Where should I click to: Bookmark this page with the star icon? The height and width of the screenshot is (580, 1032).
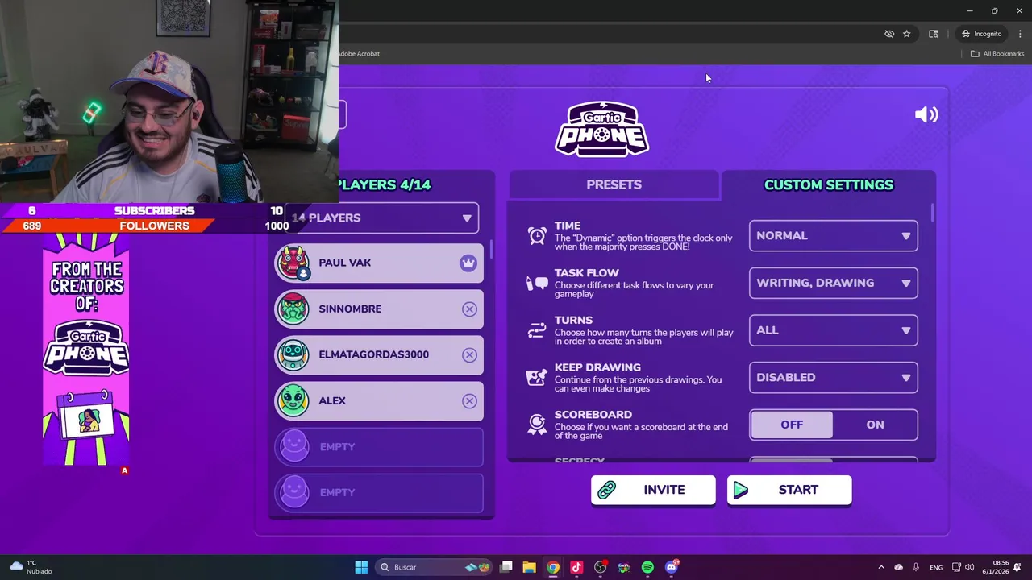point(907,34)
